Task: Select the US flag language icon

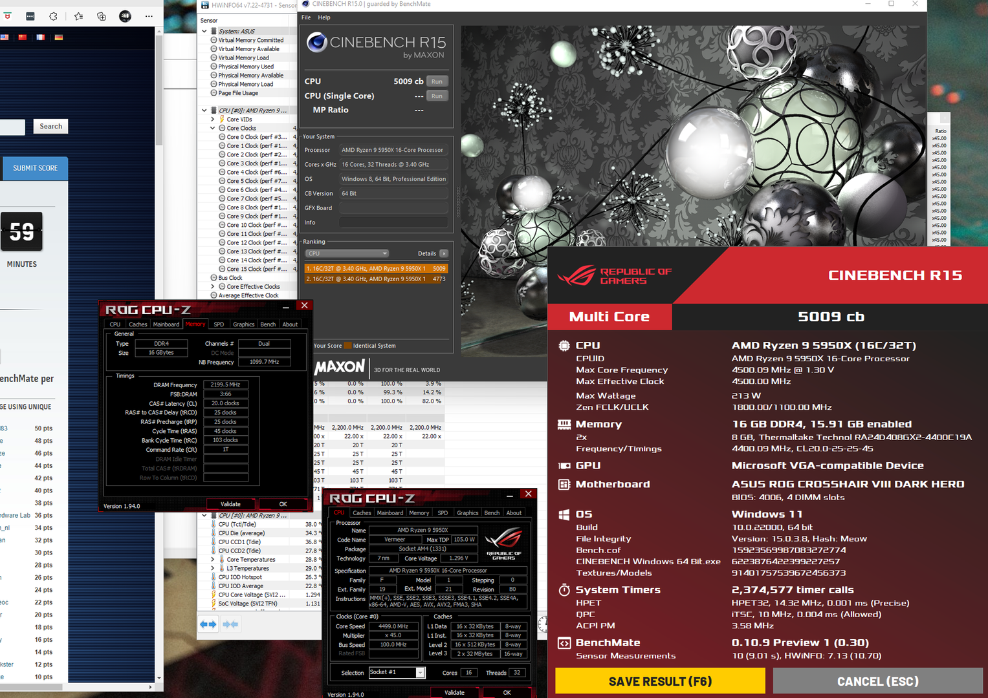Action: (5, 37)
